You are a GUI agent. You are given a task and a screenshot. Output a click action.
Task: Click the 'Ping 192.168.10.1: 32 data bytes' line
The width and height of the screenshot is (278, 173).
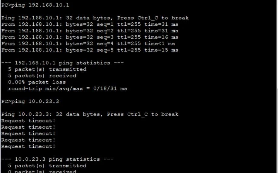(95, 18)
